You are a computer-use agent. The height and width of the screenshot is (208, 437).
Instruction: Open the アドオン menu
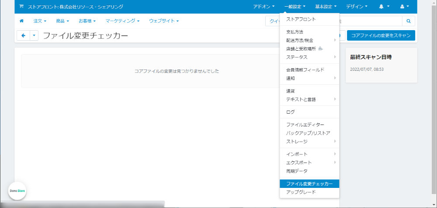[x=264, y=6]
